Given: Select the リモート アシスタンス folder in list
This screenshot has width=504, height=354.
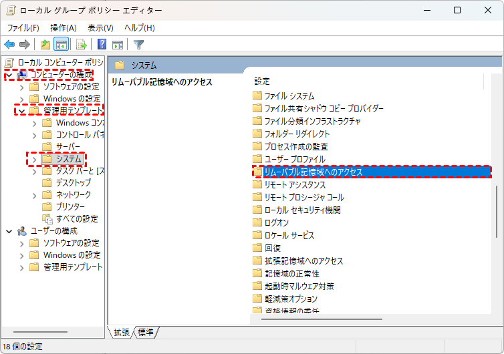Looking at the screenshot, I should tap(295, 184).
